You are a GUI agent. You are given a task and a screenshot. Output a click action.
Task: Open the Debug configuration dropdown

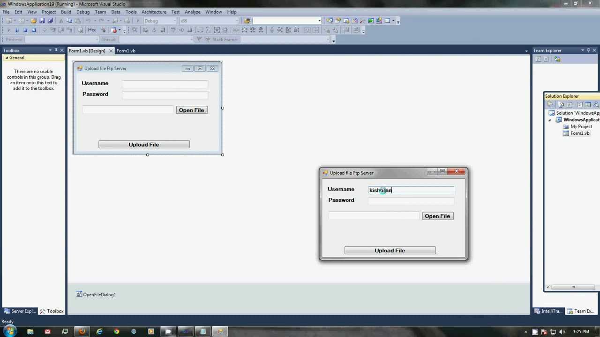(x=175, y=21)
